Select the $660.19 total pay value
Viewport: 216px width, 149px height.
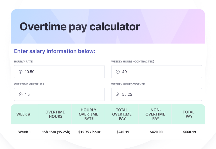(189, 132)
